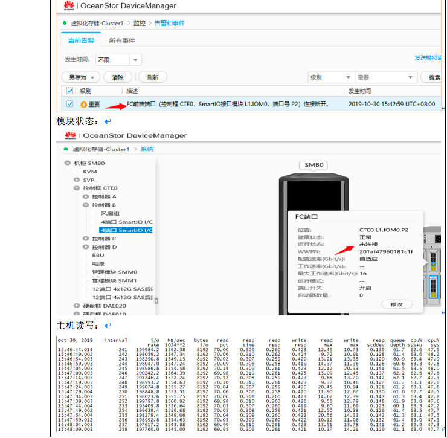Image resolution: width=447 pixels, height=438 pixels.
Task: Select the BBU tree item
Action: pos(98,255)
